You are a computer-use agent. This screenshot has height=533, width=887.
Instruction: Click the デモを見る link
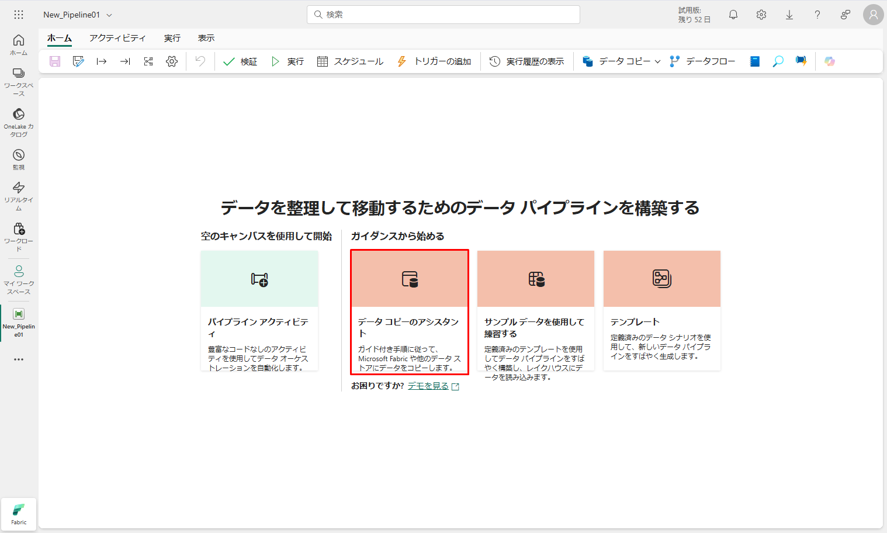pyautogui.click(x=428, y=386)
